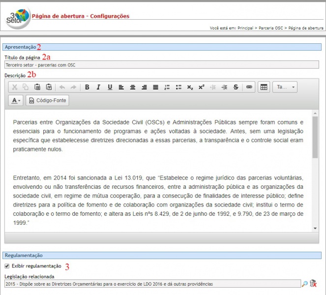Click the editor vertical scrollbar thumb
The width and height of the screenshot is (326, 295).
(315, 137)
